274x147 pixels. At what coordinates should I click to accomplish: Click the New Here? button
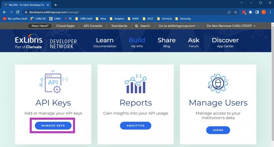[40, 26]
